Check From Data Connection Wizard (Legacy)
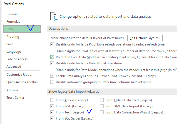 (x=102, y=112)
